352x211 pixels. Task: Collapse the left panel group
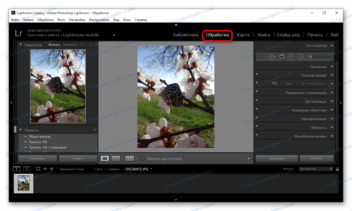[x=11, y=103]
